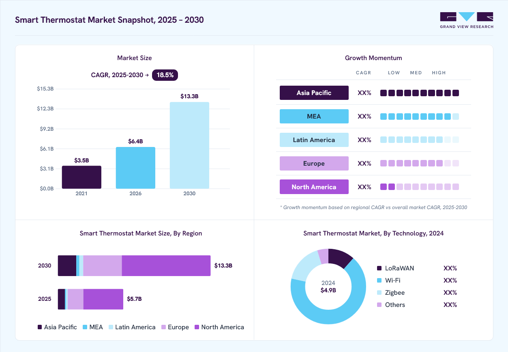Click Asia Pacific legend swatch under region chart
Viewport: 508px width, 352px height.
[40, 327]
